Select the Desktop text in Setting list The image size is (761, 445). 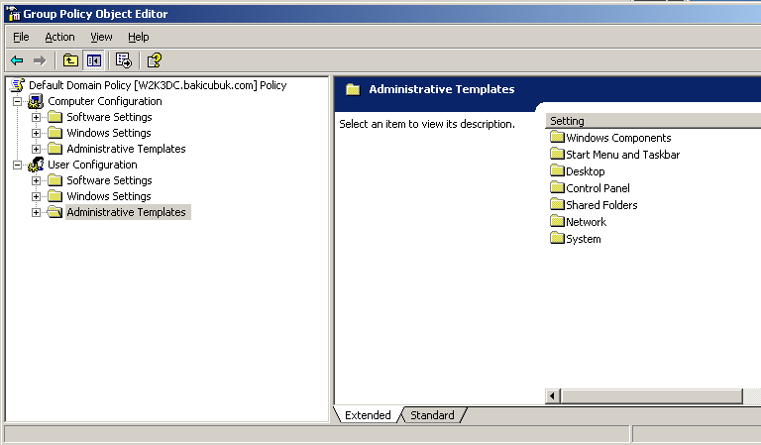click(586, 171)
